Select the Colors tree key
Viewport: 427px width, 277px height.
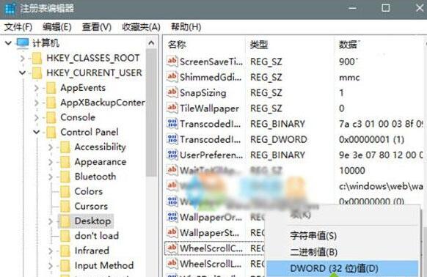point(89,191)
